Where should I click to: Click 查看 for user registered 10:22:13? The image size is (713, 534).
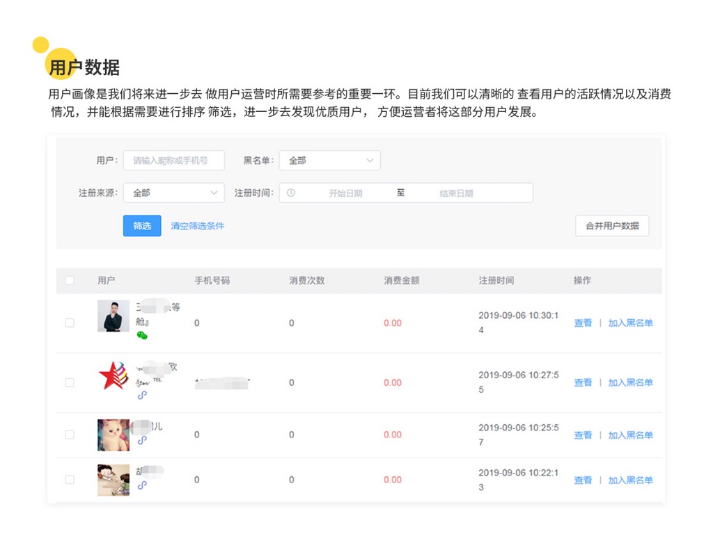(x=583, y=480)
